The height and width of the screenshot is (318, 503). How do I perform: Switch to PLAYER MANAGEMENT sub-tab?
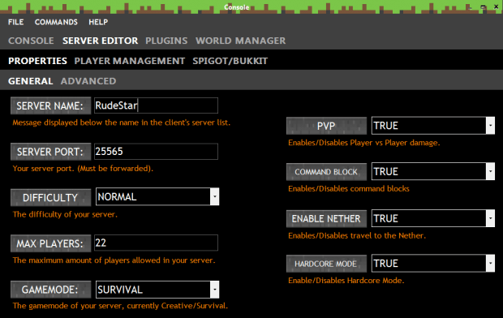click(130, 61)
